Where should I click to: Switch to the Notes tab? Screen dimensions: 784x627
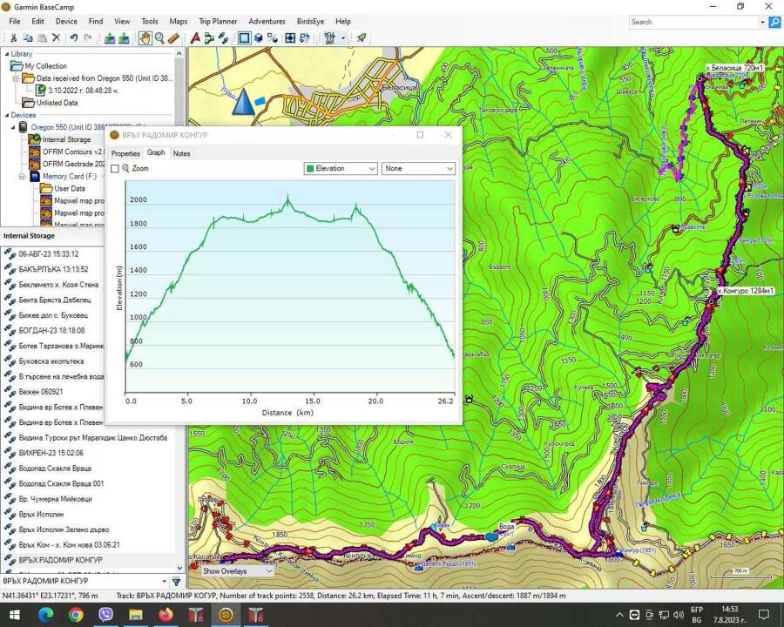(x=181, y=153)
